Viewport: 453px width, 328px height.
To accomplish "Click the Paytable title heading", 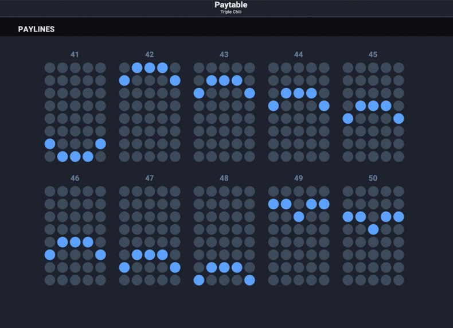I will pos(231,5).
